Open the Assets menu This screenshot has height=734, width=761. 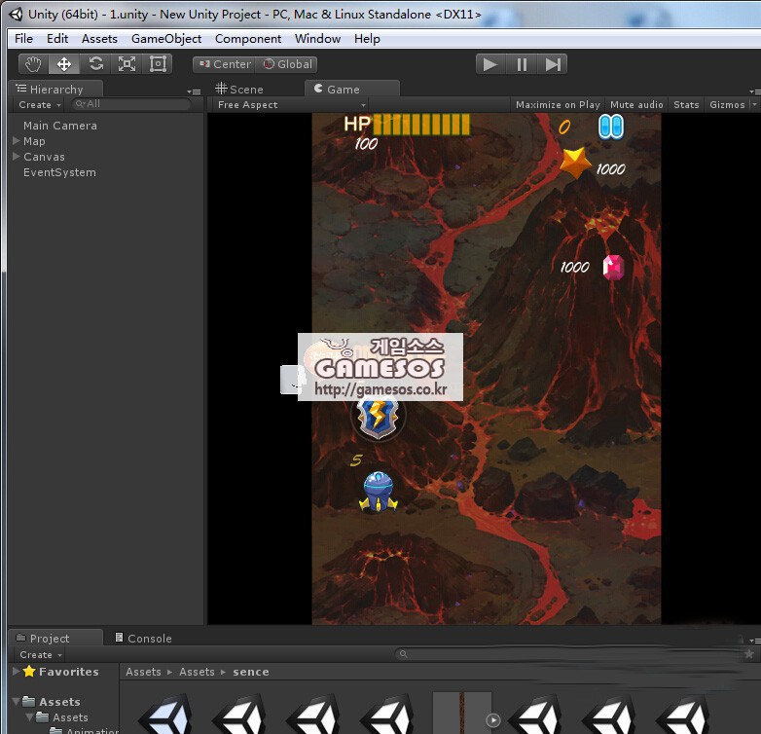coord(99,39)
